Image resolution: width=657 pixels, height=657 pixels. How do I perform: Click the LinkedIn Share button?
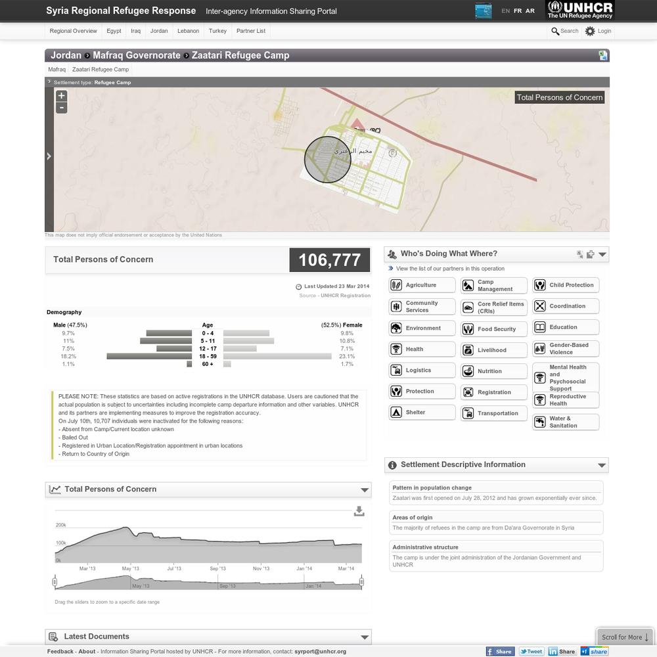(x=562, y=651)
